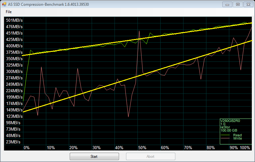Click the 300MB/s axis label
Image resolution: width=255 pixels, height=162 pixels.
(x=14, y=71)
